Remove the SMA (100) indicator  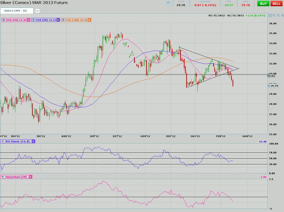pyautogui.click(x=89, y=20)
